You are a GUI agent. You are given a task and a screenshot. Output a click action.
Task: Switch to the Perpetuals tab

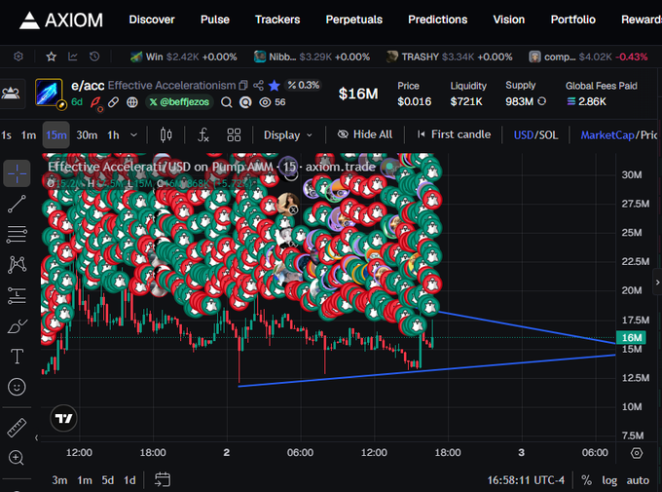tap(353, 19)
